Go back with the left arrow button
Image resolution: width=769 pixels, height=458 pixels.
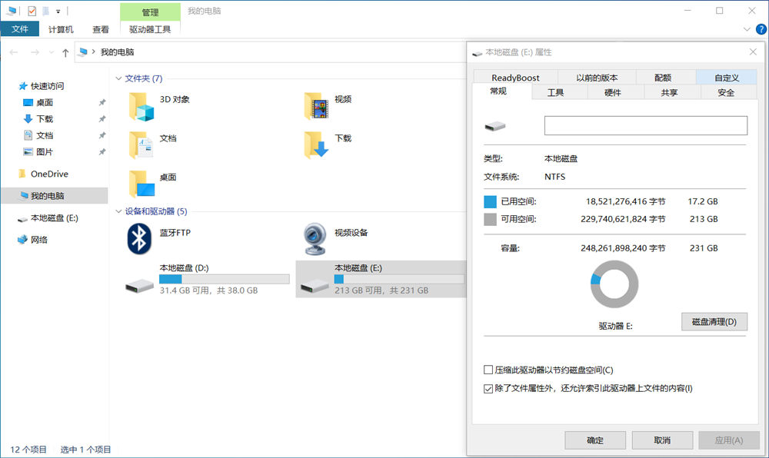(x=14, y=52)
